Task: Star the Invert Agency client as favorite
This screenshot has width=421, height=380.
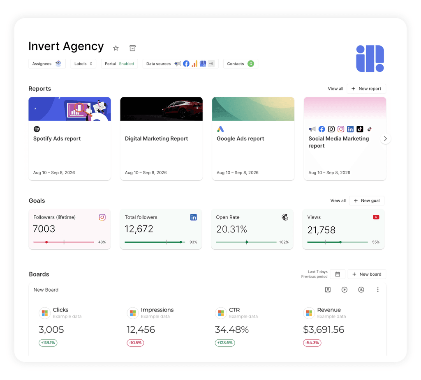Action: click(x=116, y=48)
